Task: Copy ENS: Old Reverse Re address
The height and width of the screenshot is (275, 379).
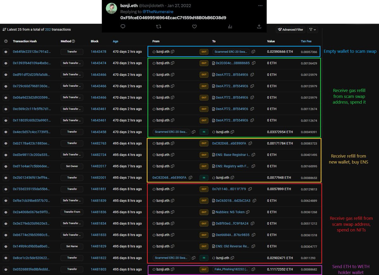Action: [253, 246]
